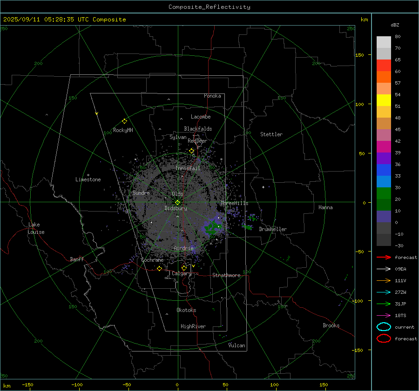Click the current label beside the cyan ellipse
The image size is (419, 391).
pyautogui.click(x=405, y=327)
